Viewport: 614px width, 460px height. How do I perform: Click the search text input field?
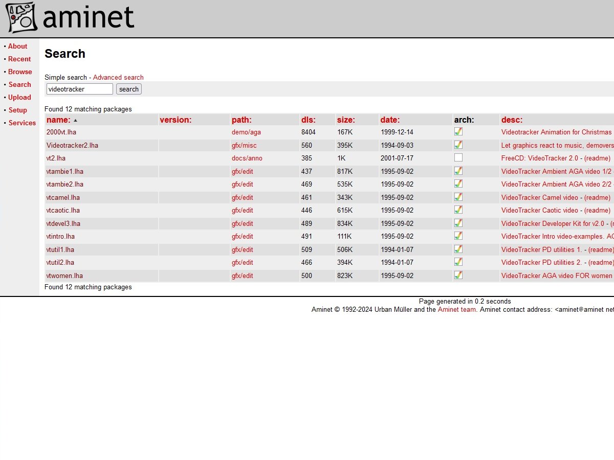[79, 89]
